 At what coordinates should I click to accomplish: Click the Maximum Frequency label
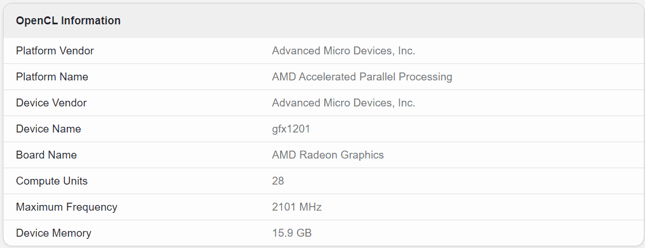(66, 207)
